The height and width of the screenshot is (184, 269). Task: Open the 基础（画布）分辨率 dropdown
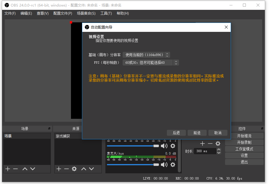[146, 55]
